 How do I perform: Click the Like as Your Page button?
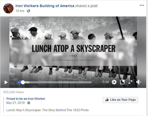(120, 100)
